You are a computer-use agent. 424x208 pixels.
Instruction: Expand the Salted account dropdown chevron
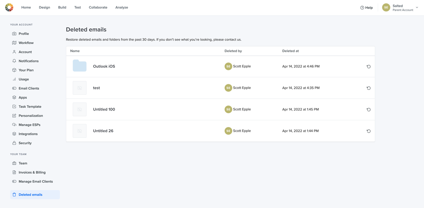point(417,8)
